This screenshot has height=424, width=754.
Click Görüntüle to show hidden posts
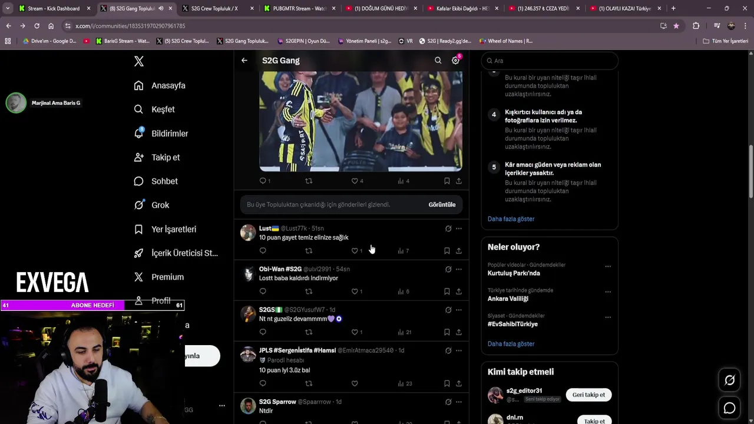[x=442, y=204]
